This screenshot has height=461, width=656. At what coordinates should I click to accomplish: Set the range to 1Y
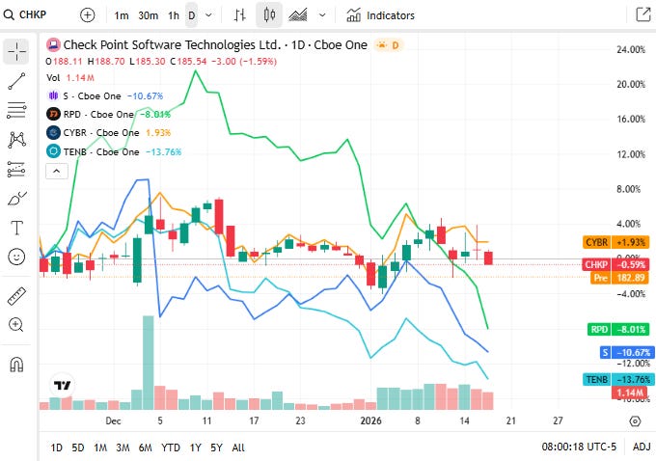coord(196,447)
